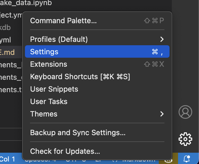Viewport: 199px width, 164px height.
Task: Click the Col 1 cursor position indicator
Action: (7, 159)
